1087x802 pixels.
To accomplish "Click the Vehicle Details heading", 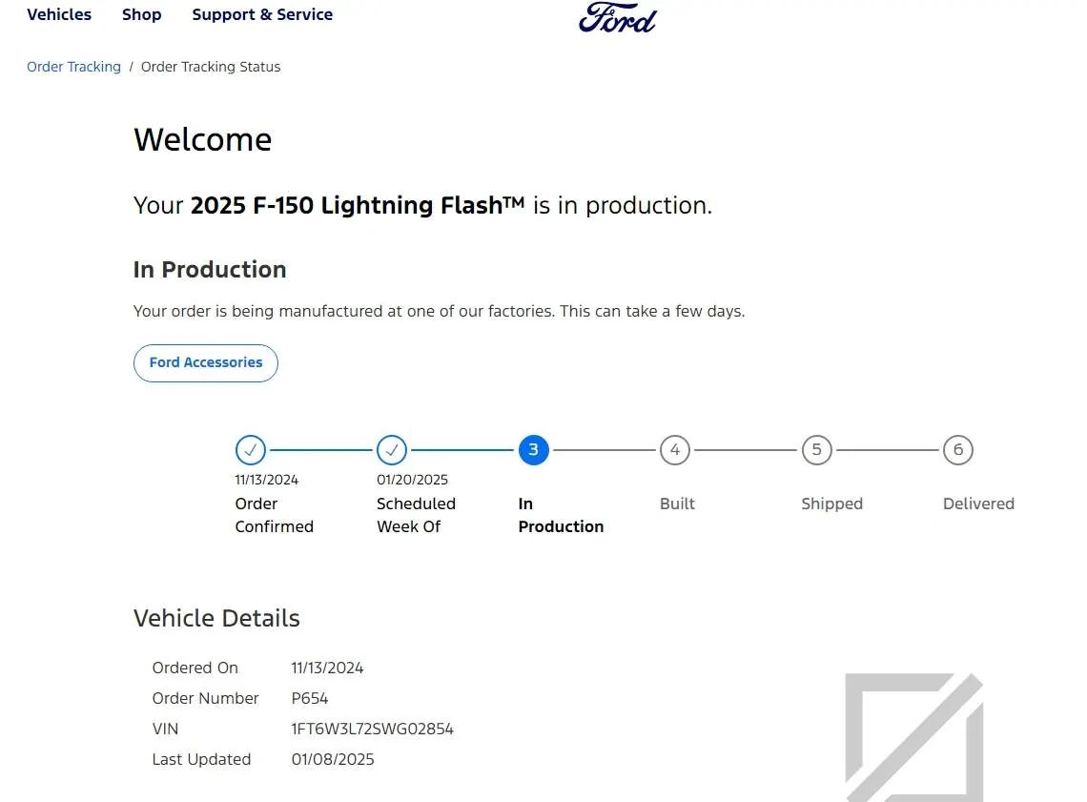I will click(x=216, y=618).
